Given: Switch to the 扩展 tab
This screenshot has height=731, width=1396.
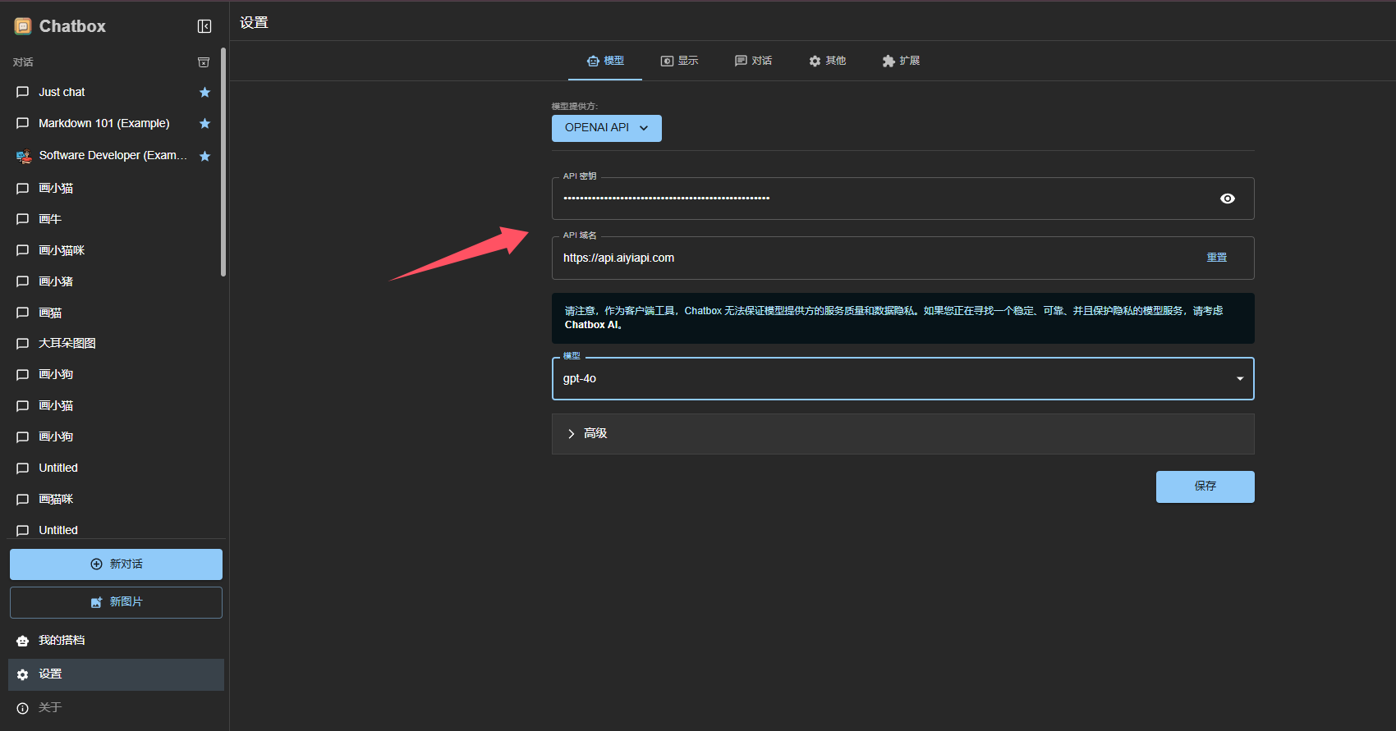Looking at the screenshot, I should click(x=901, y=61).
